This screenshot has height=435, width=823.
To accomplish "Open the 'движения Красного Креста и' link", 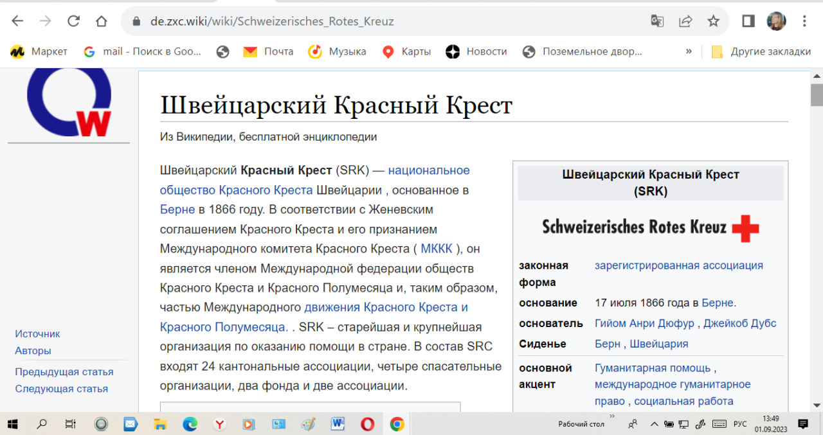I will pyautogui.click(x=386, y=307).
